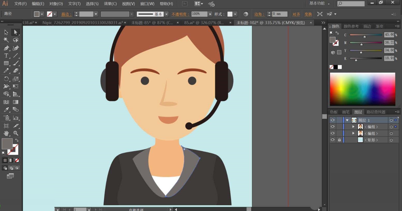Screen dimensions: 402x211
Task: Click the 变换 link in control bar
Action: 308,14
